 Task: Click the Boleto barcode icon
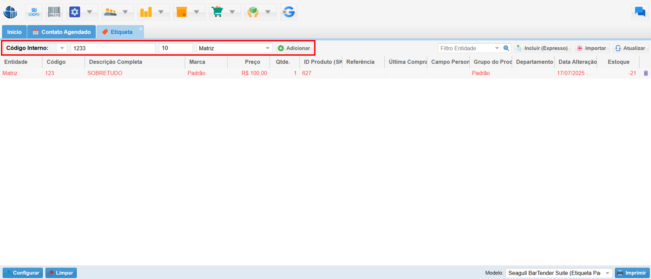click(54, 12)
